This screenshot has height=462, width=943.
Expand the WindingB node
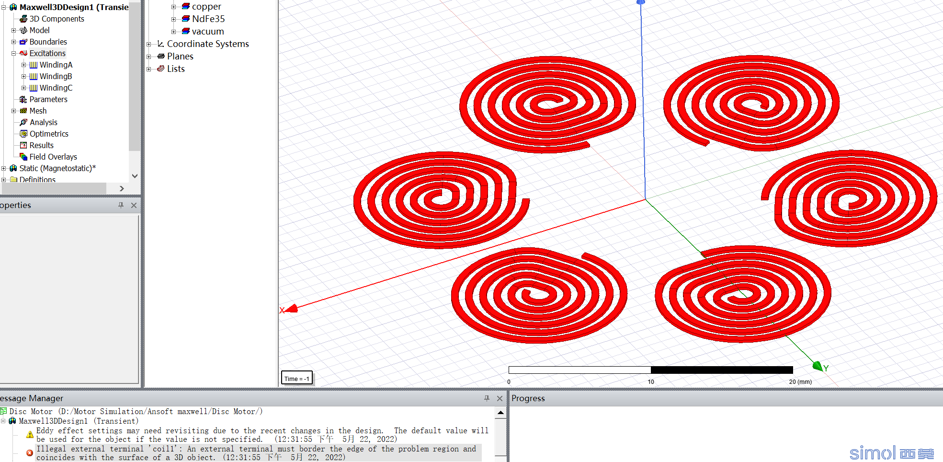point(23,76)
